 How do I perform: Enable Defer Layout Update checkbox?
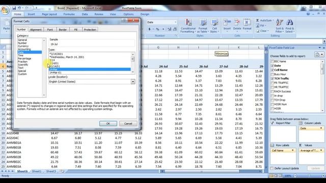pyautogui.click(x=271, y=168)
